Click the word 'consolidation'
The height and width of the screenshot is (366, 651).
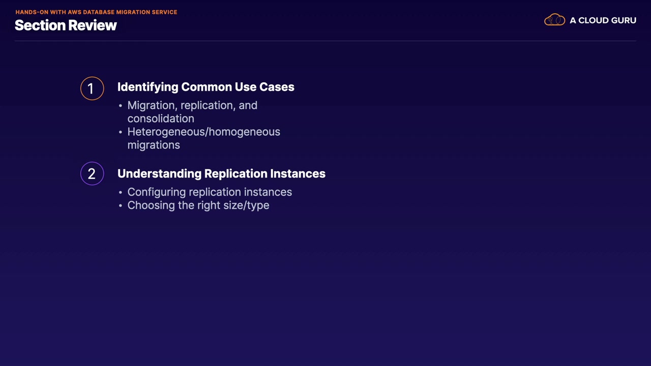[x=161, y=118]
